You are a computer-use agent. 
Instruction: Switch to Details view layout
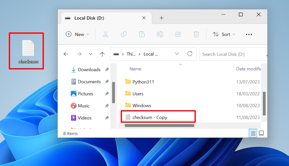[x=253, y=133]
